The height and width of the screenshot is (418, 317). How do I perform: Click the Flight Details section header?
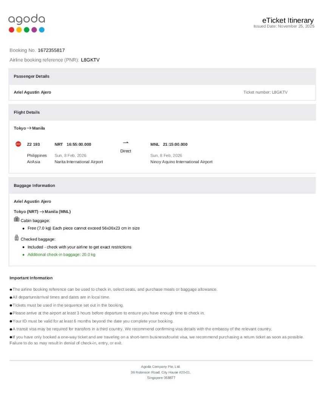(x=27, y=112)
